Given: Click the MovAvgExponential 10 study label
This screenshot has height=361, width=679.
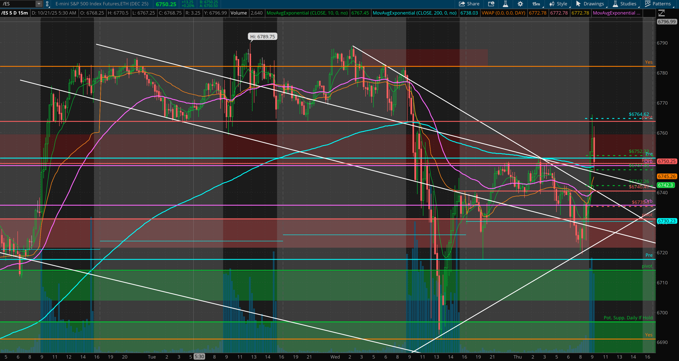Looking at the screenshot, I should click(307, 13).
